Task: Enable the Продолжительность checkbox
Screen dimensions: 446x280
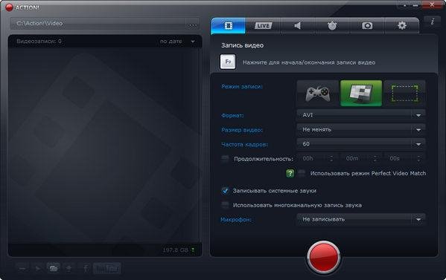Action: pos(225,159)
